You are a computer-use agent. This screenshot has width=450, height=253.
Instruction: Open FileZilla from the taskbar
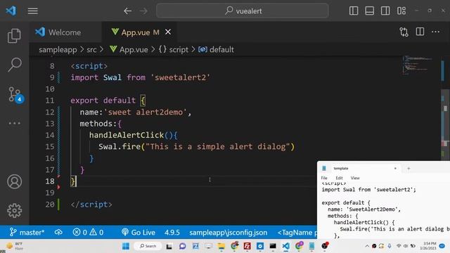[247, 246]
